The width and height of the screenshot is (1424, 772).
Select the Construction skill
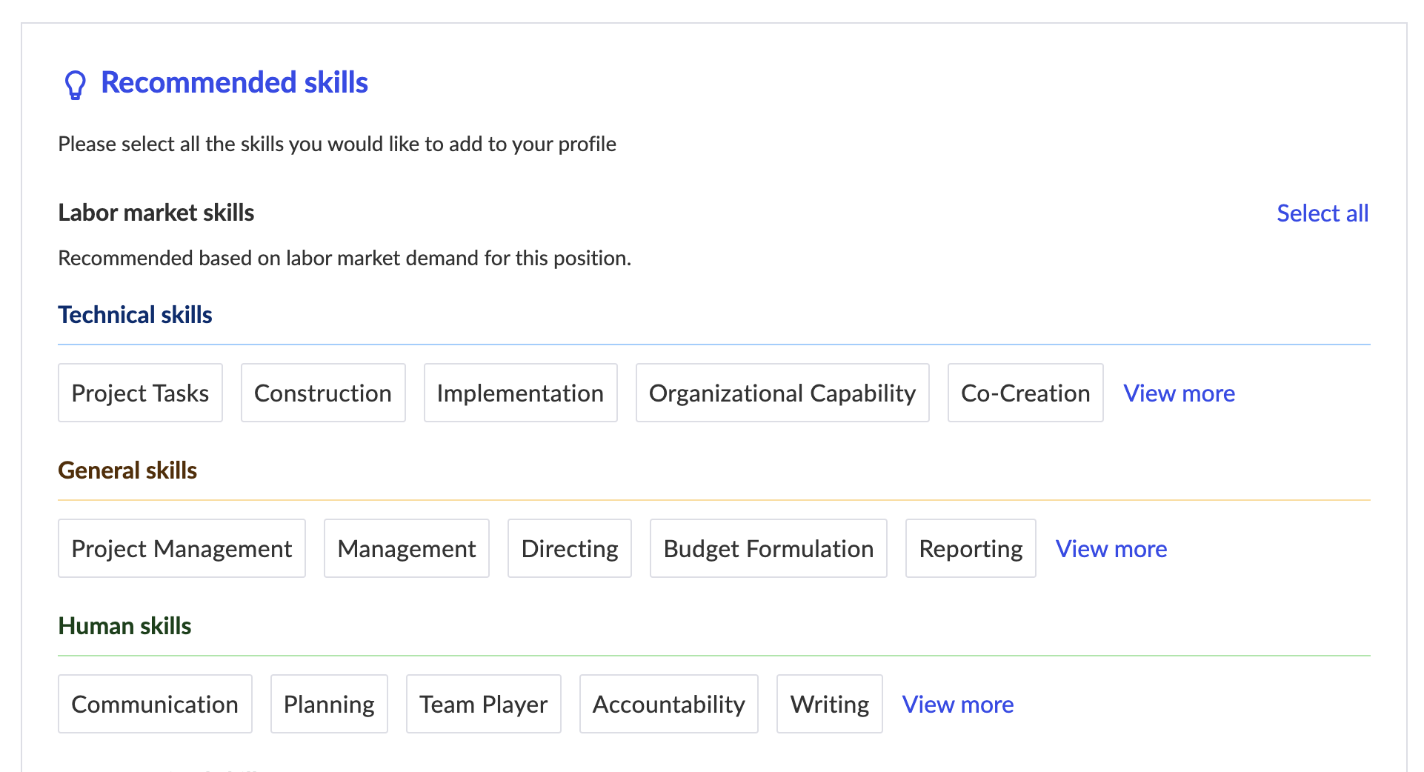click(x=322, y=393)
